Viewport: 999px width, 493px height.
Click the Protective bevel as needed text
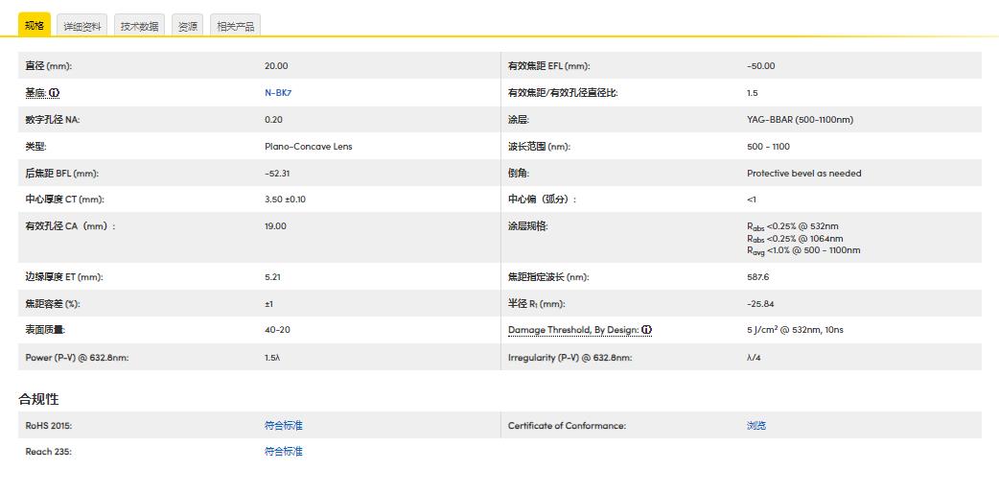(804, 173)
